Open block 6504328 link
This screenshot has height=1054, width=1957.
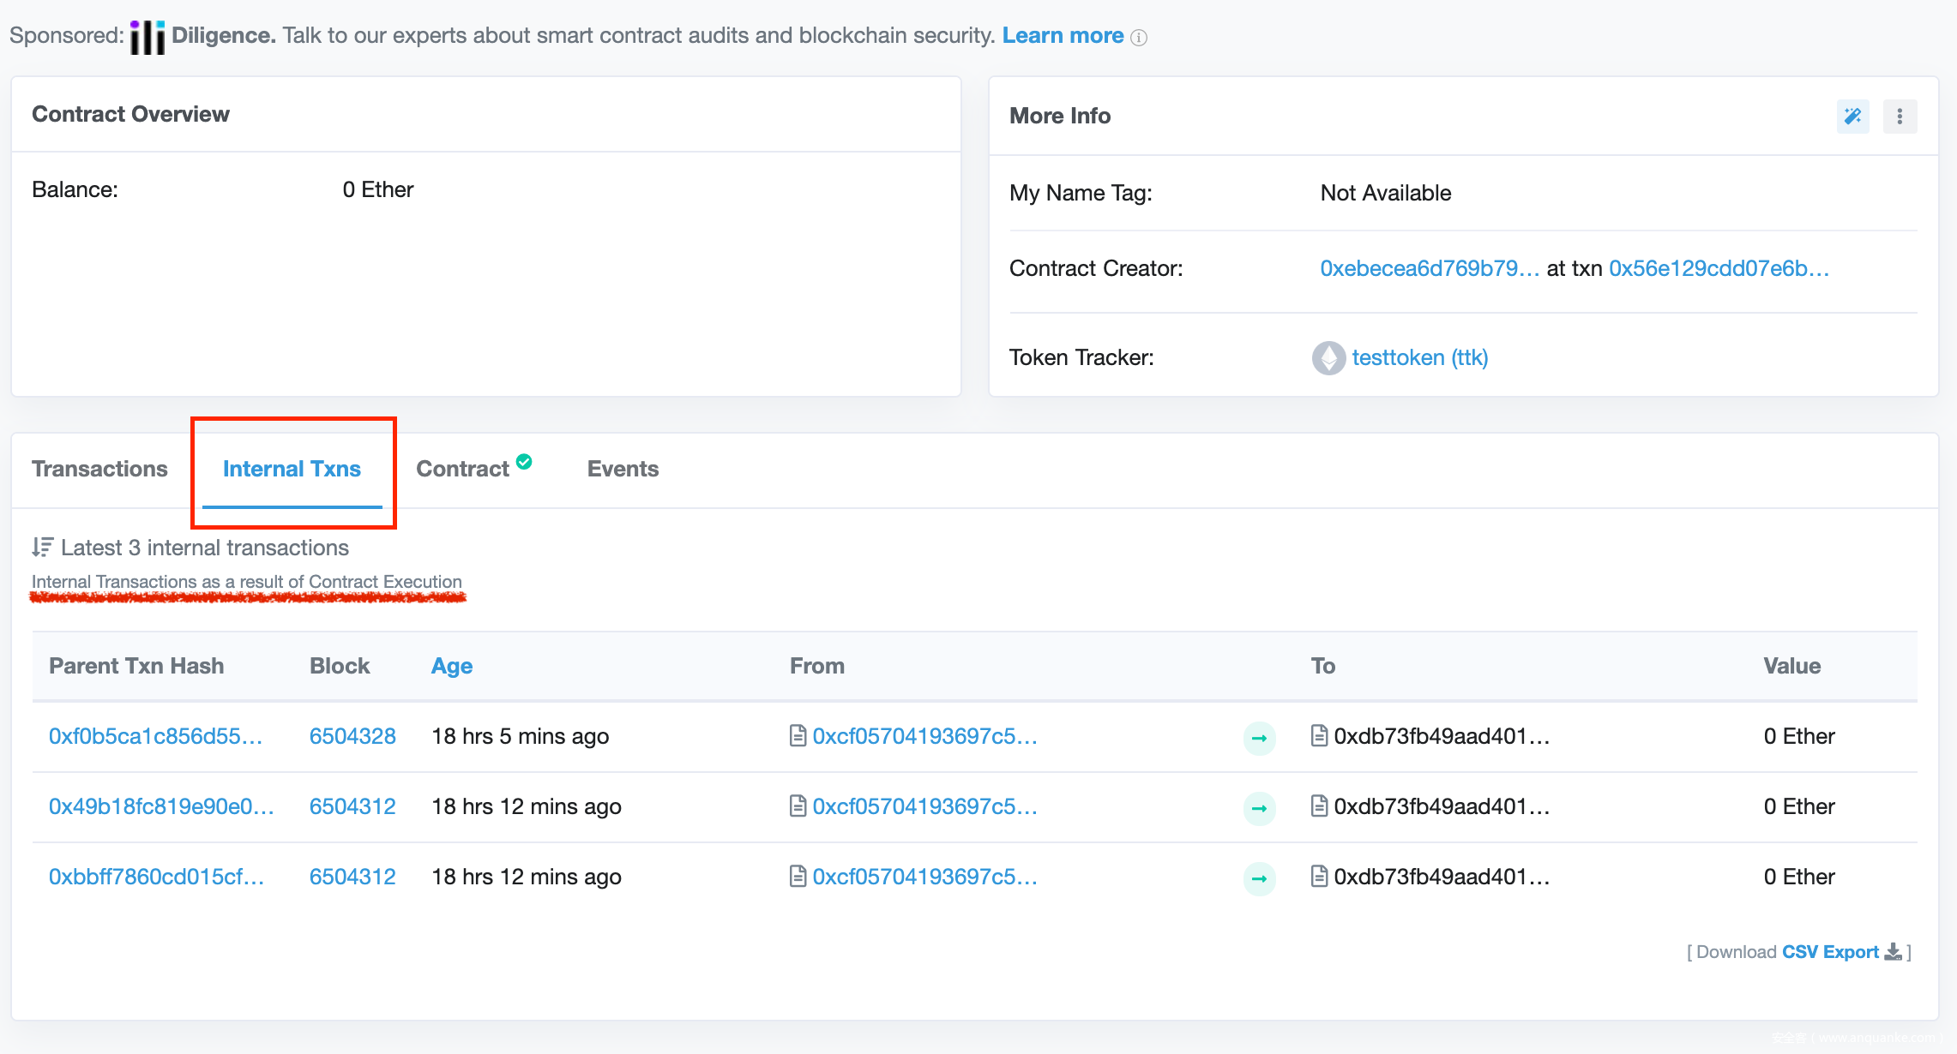tap(352, 736)
